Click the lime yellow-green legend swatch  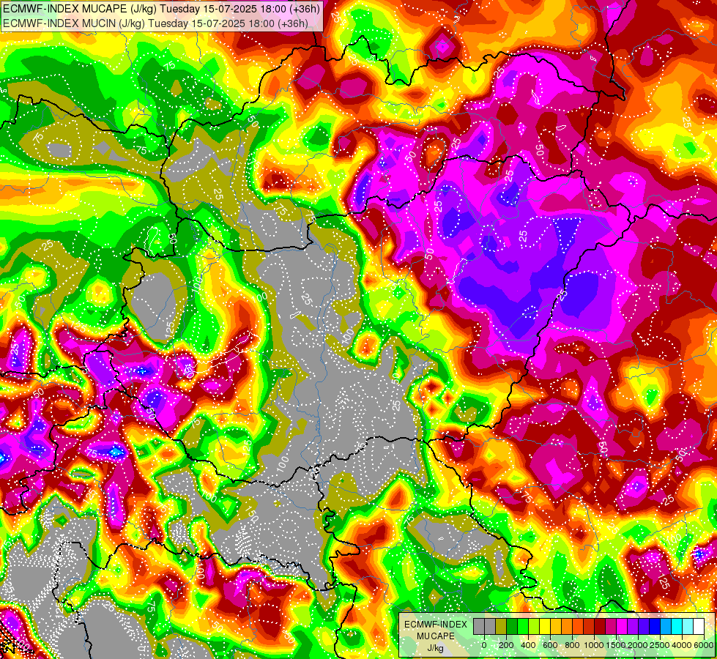(x=534, y=626)
